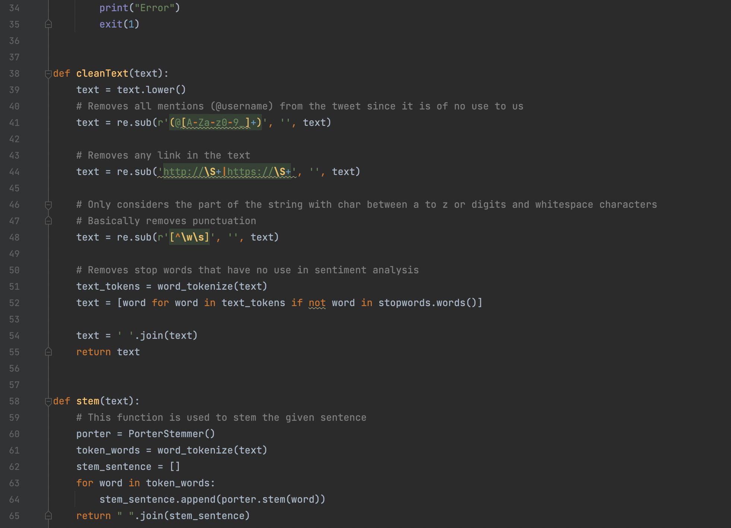Click the highlighted @username regex pattern

(215, 123)
